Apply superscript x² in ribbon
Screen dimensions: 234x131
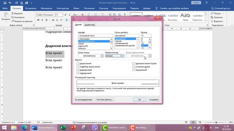click(61, 20)
